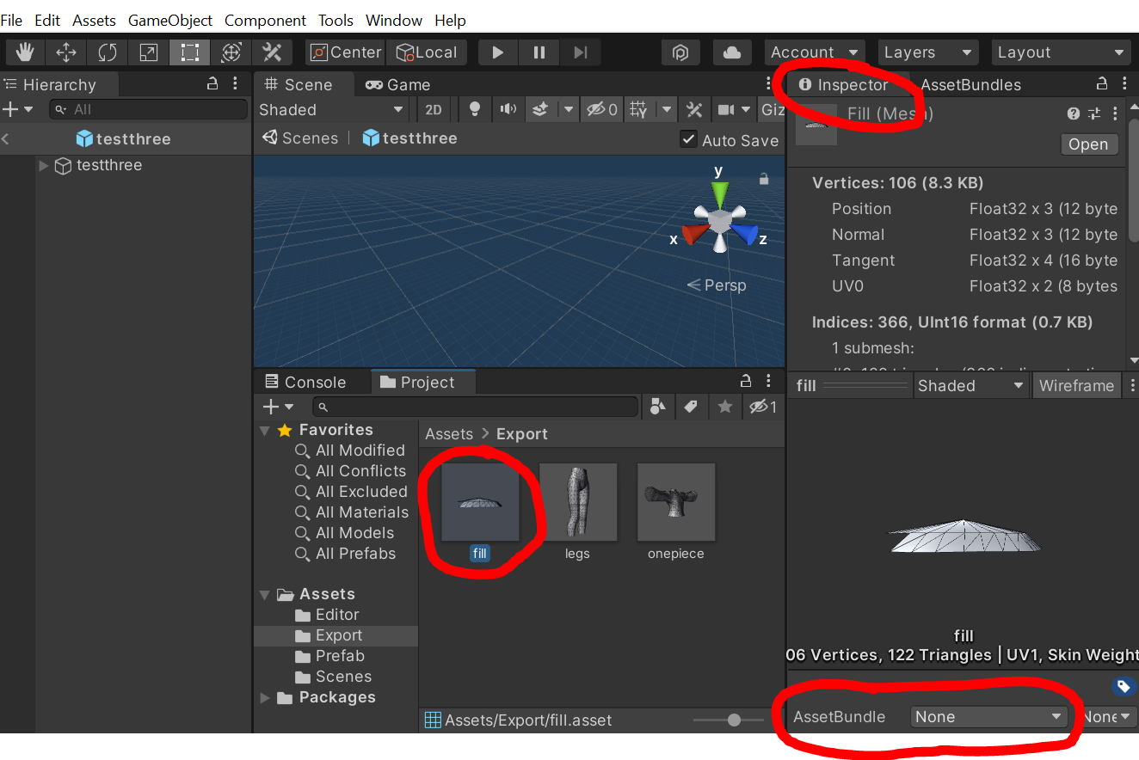Select the Rotate tool
Screen dimensions: 1139x760
coord(108,52)
